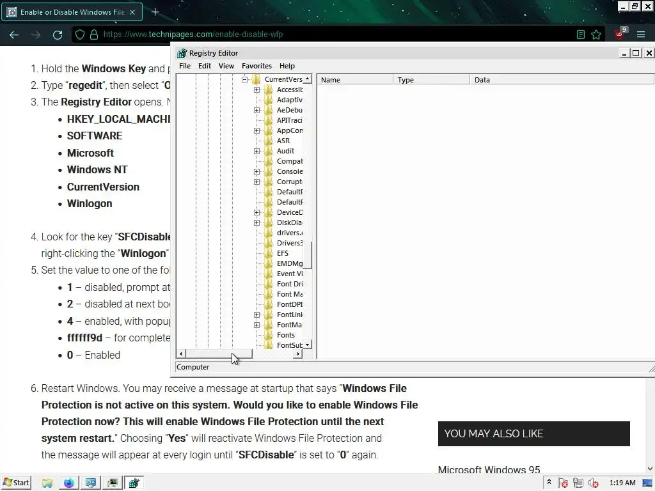Click the webpage scroll down arrow
This screenshot has height=491, width=655.
(650, 469)
